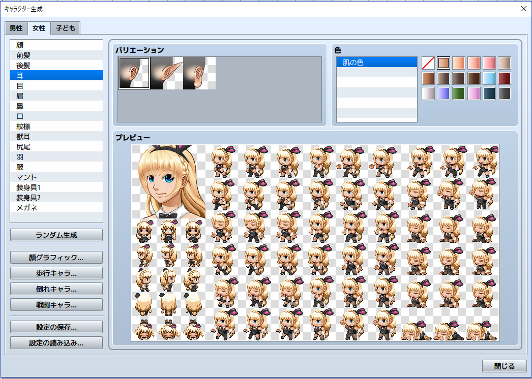Click the ランダム生成 random generate button
Screen dimensions: 532x379
point(56,235)
